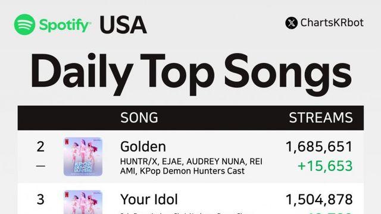Viewport: 381px width, 214px height.
Task: Click the Golden song title
Action: click(143, 147)
